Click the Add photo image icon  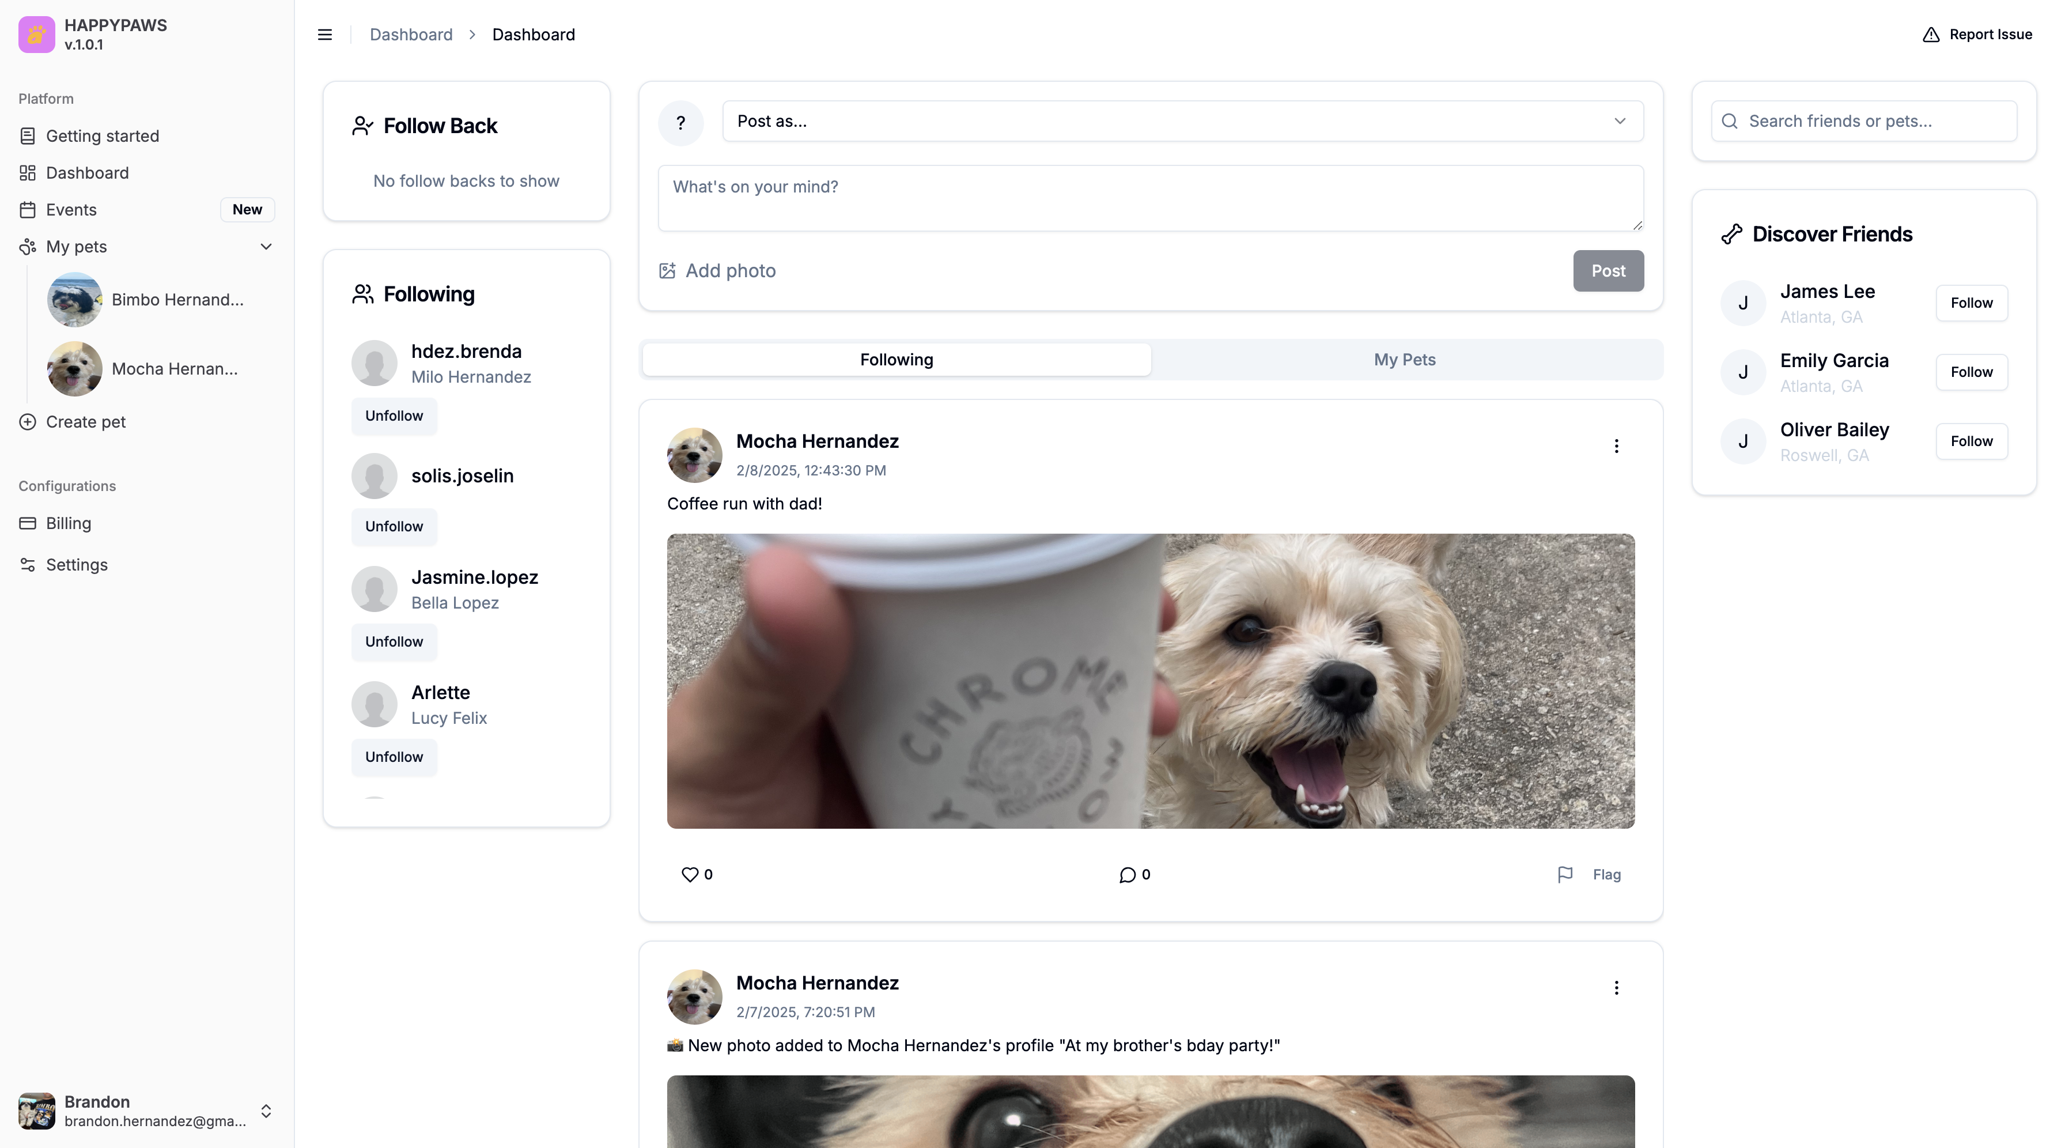(667, 271)
